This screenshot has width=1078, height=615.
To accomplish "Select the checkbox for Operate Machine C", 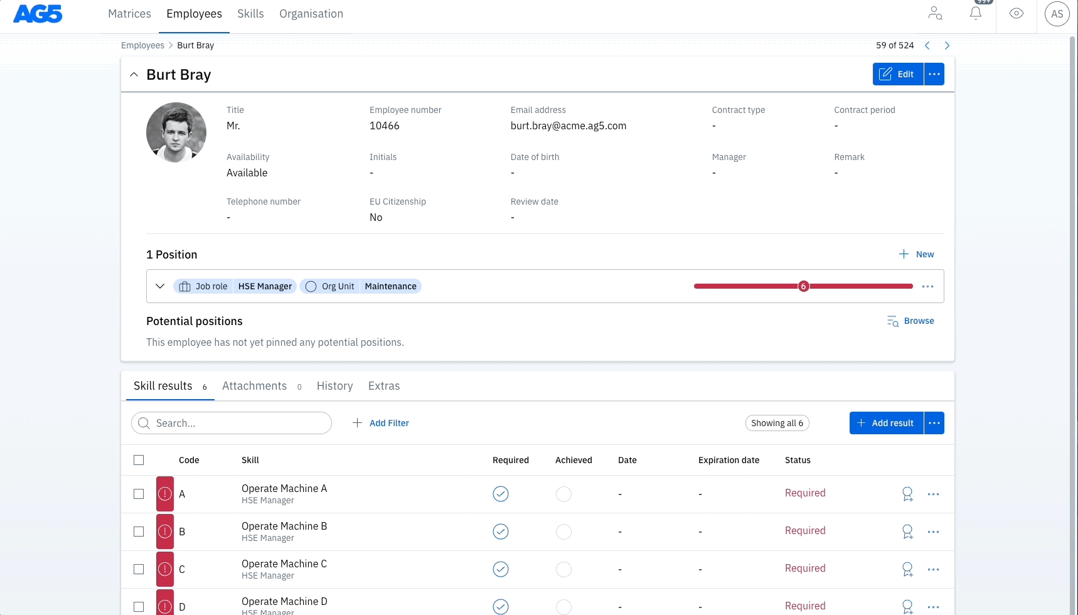I will (x=139, y=569).
